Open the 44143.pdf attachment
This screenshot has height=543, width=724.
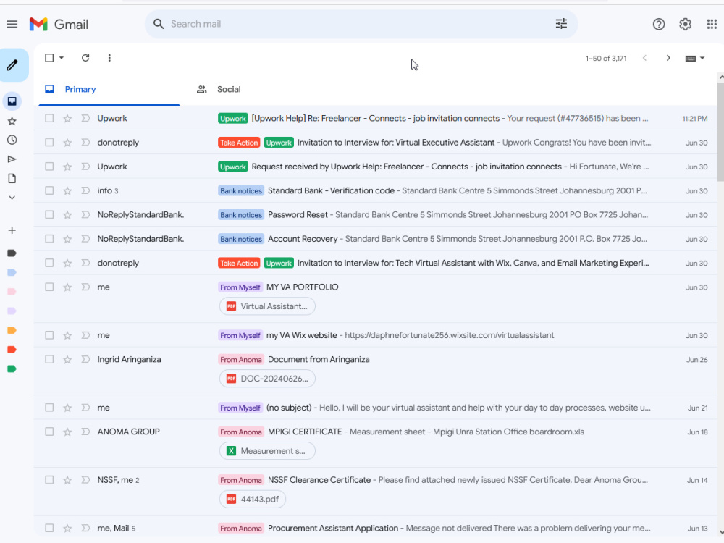(x=253, y=499)
